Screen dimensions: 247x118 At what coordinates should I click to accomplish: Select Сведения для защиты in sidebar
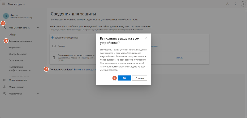21,41
